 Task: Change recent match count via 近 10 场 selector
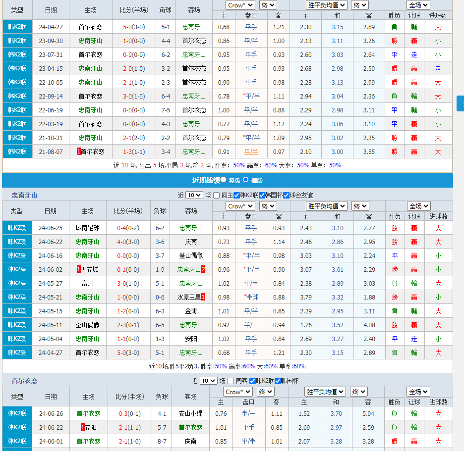tap(194, 195)
